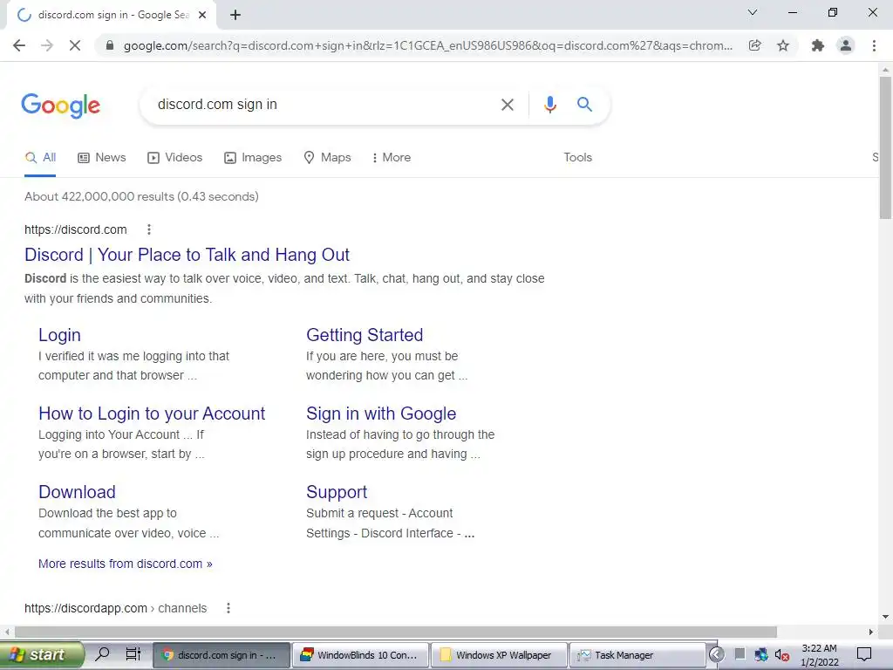This screenshot has height=670, width=893.
Task: Open the 'Sign in with Google' sitelink
Action: click(x=381, y=414)
